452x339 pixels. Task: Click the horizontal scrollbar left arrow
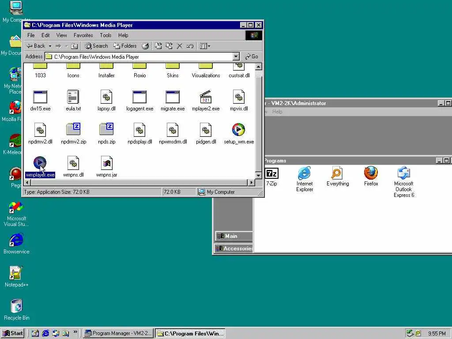point(27,182)
